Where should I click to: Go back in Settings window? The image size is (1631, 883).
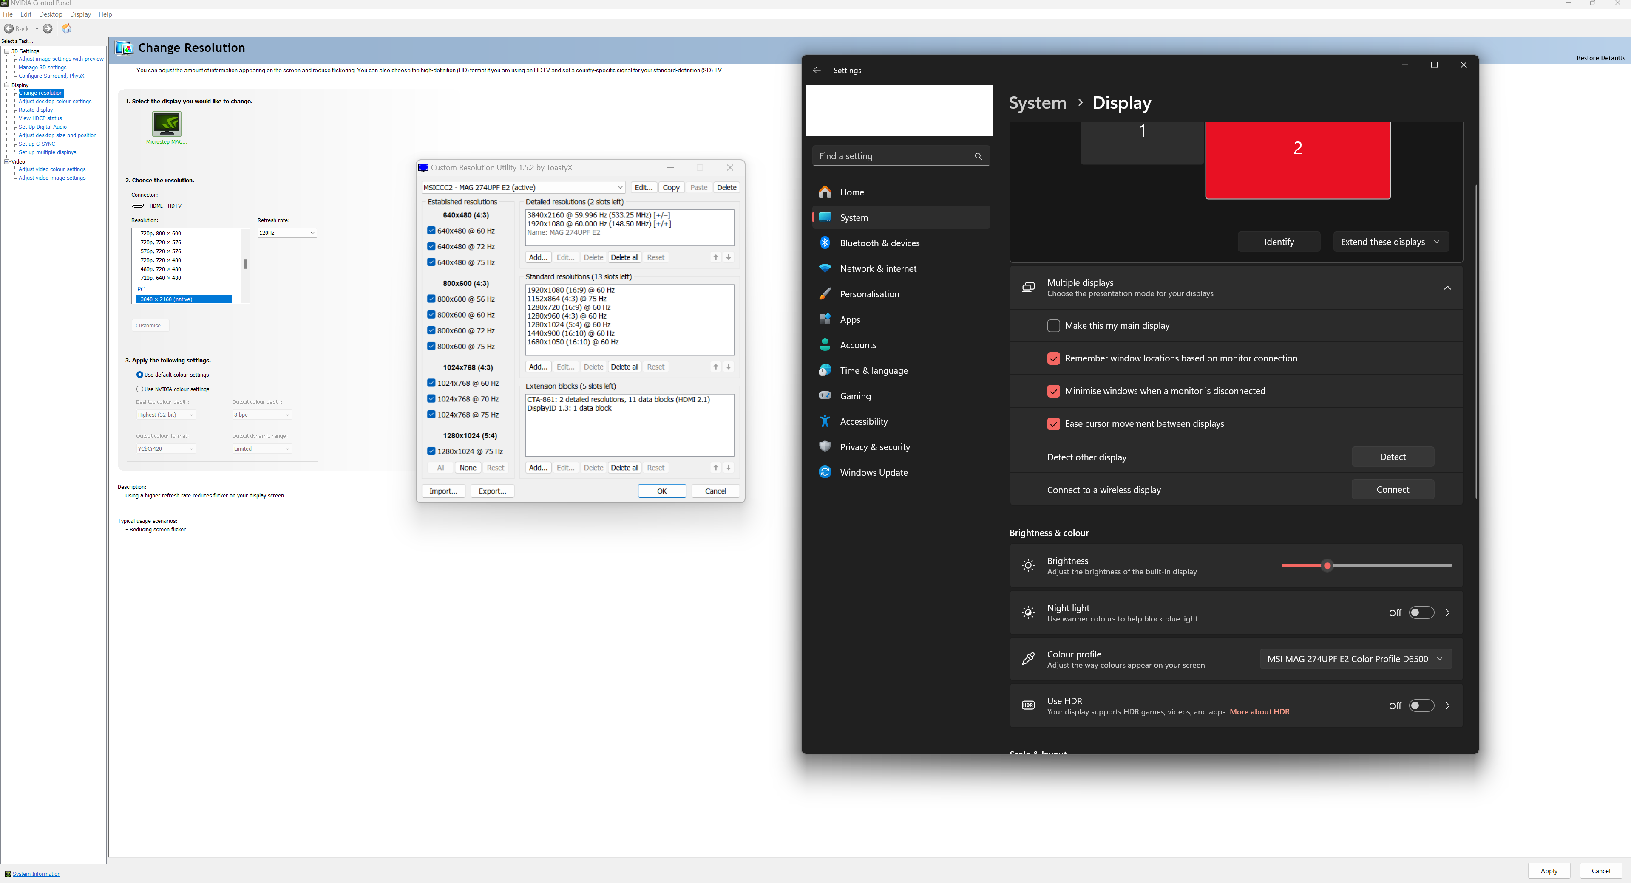(817, 70)
